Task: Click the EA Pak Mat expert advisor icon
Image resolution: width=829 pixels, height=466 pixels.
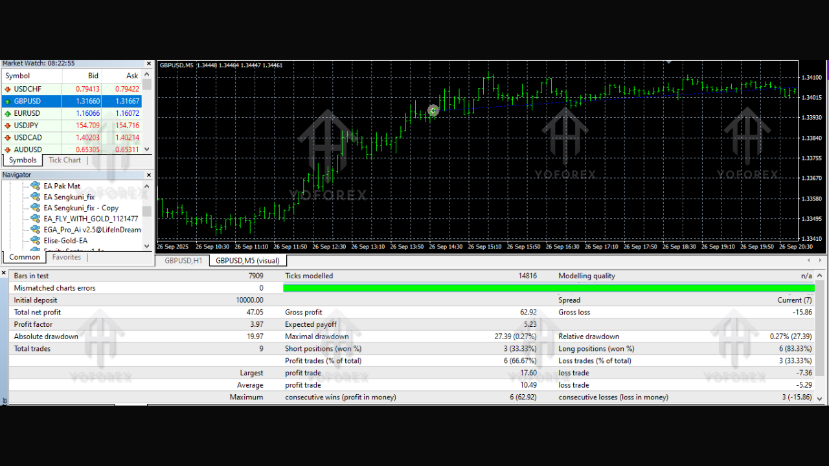Action: (x=36, y=186)
